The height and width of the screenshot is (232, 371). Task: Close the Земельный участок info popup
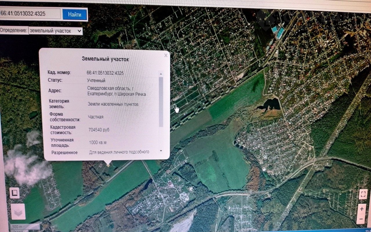point(166,55)
